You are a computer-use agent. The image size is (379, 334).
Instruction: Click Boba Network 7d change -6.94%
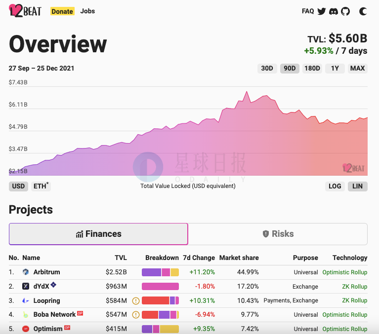click(x=205, y=315)
